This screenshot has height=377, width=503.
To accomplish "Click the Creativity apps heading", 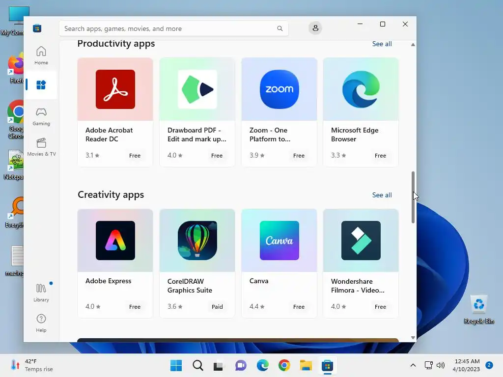I will [111, 194].
